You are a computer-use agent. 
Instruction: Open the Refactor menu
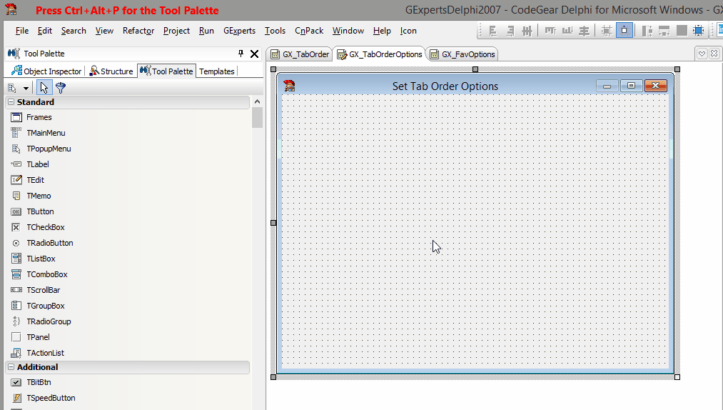pos(138,31)
